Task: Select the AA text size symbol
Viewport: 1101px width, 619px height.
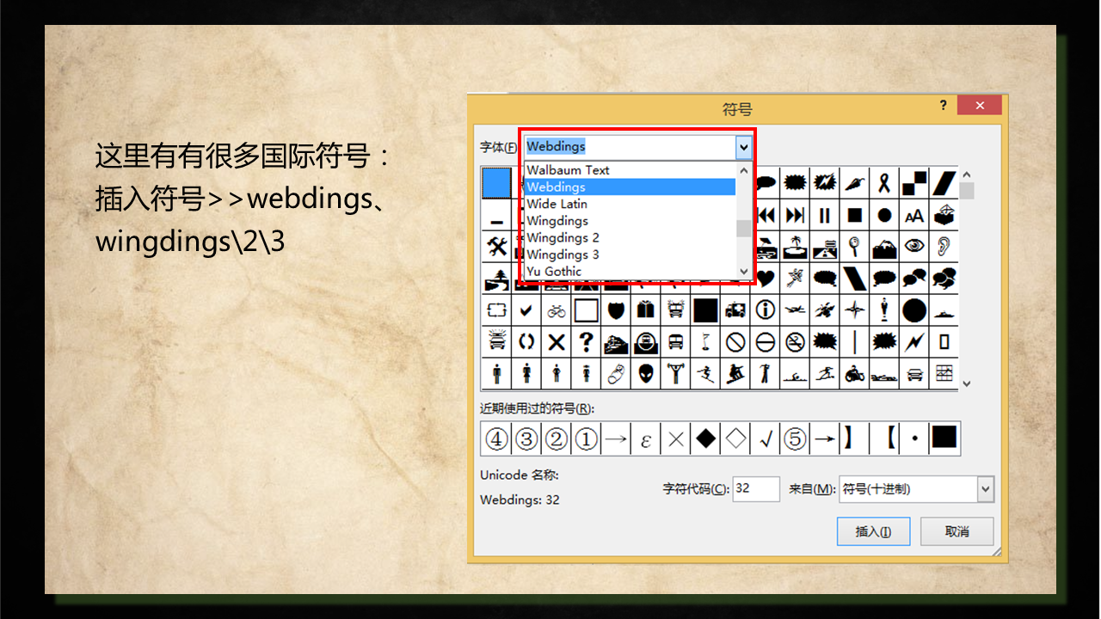Action: click(914, 215)
